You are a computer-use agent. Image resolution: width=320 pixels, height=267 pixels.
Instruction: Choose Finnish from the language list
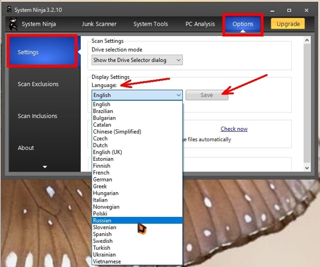pyautogui.click(x=137, y=166)
